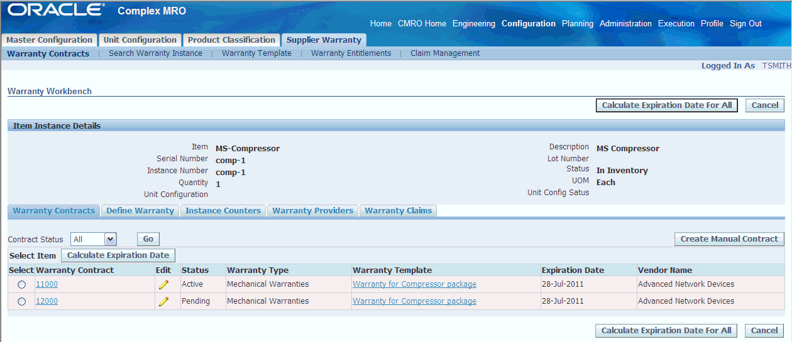
Task: Select radio button for contract 11000
Action: coord(22,284)
